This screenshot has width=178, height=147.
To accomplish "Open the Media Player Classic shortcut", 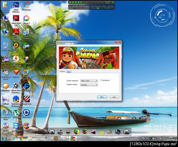I will tap(6, 74).
